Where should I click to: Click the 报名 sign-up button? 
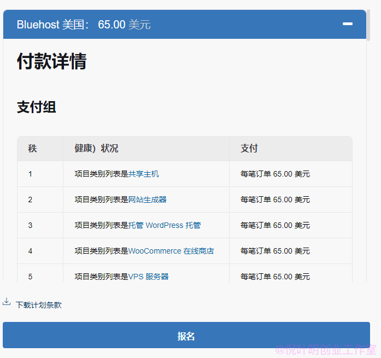tap(186, 335)
